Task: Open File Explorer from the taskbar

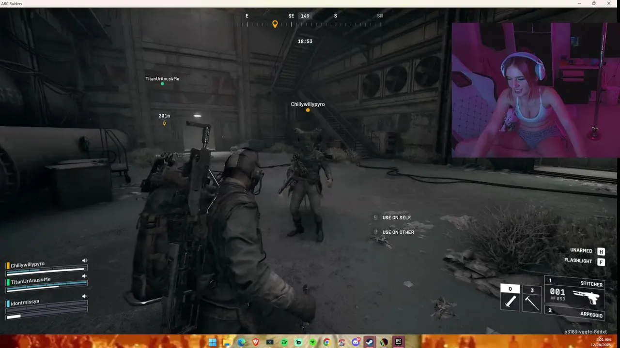Action: pyautogui.click(x=227, y=342)
